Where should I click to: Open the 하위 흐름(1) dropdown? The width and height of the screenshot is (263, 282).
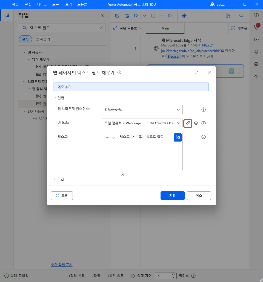(128, 28)
